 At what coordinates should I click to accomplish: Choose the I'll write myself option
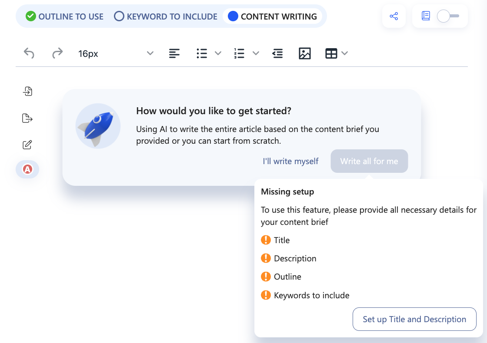click(290, 161)
